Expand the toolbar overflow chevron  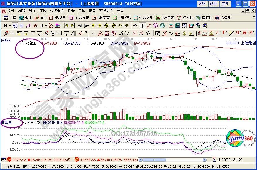(x=86, y=32)
